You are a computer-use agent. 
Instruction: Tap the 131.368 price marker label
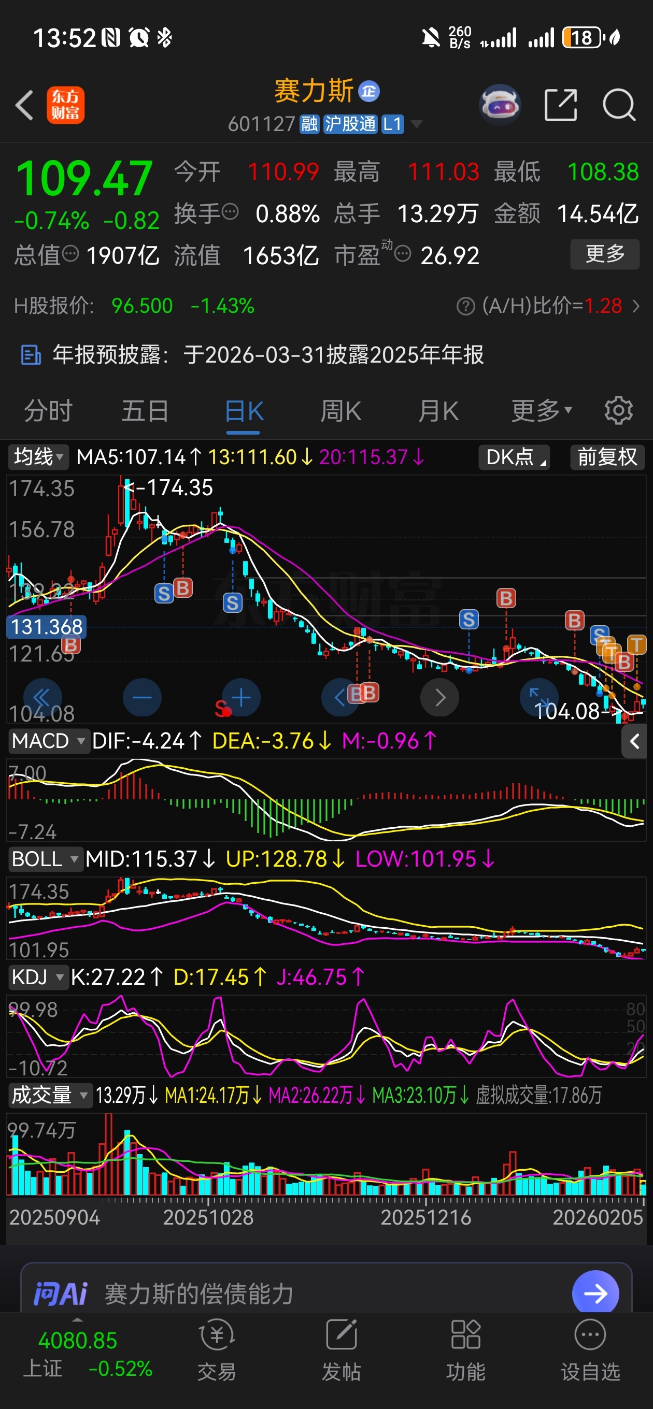[x=47, y=627]
